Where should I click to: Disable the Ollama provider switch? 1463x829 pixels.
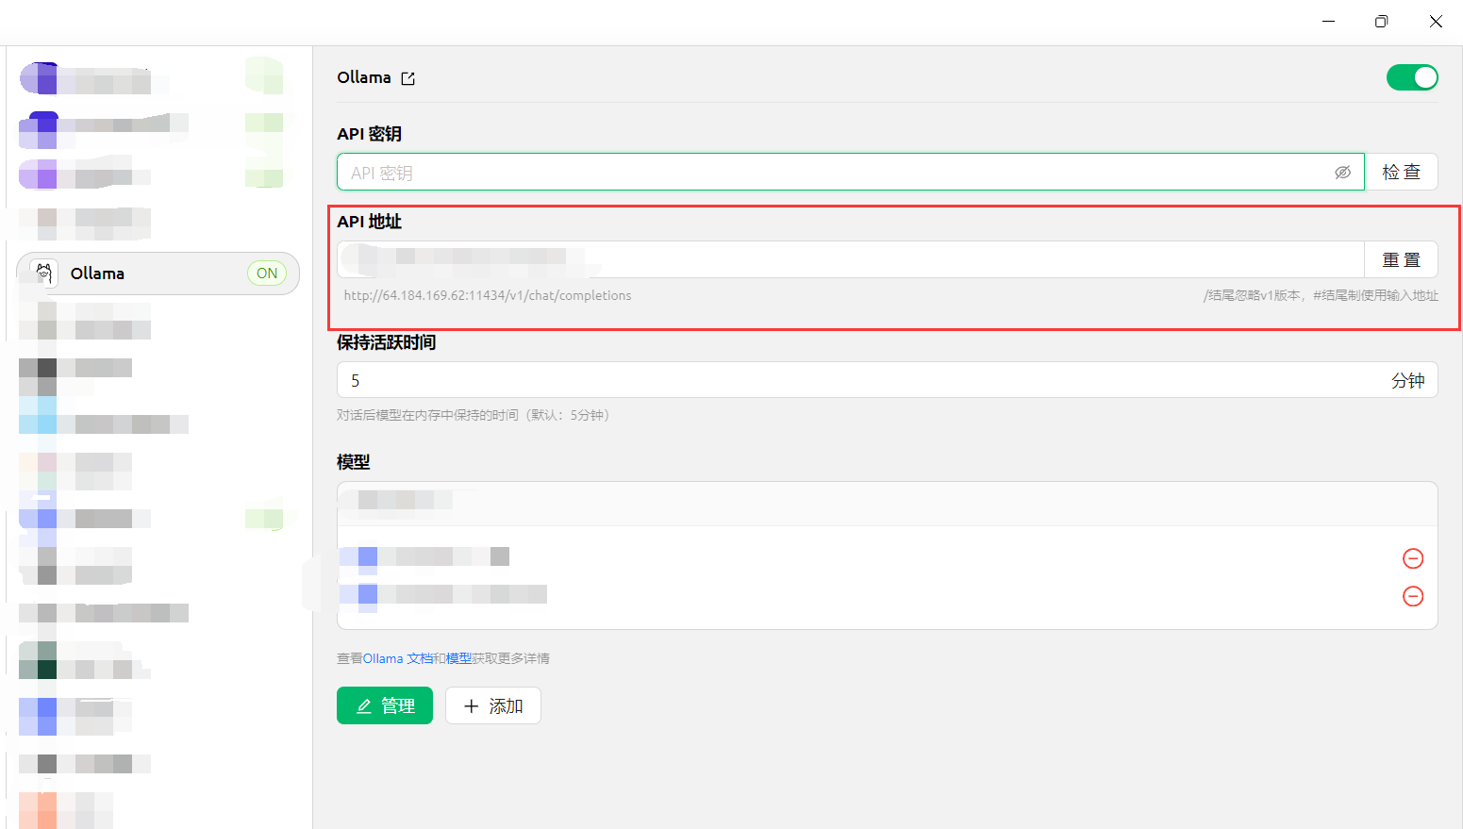1411,77
